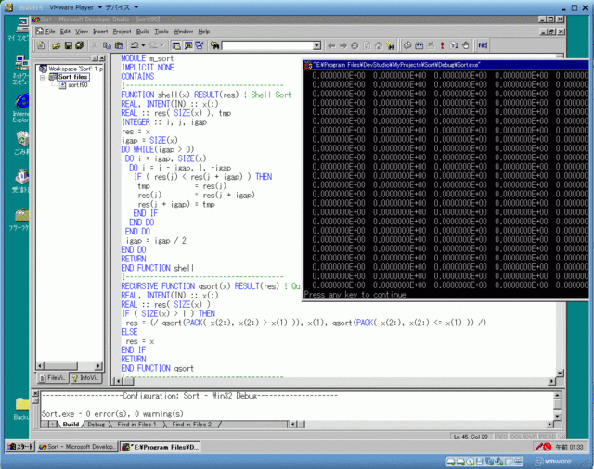
Task: Switch to the Debug output tab
Action: click(96, 425)
